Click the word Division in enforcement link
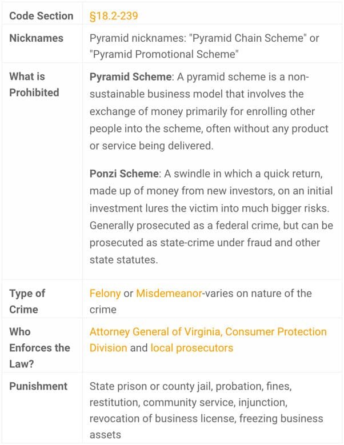344x445 pixels. click(108, 348)
